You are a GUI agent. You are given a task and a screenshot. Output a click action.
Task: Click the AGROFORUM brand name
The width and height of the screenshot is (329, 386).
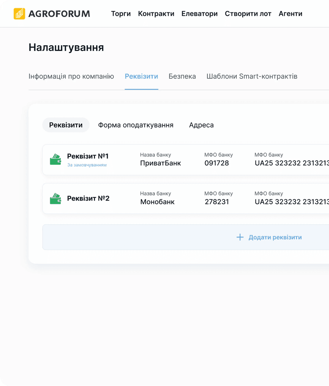[x=59, y=14]
